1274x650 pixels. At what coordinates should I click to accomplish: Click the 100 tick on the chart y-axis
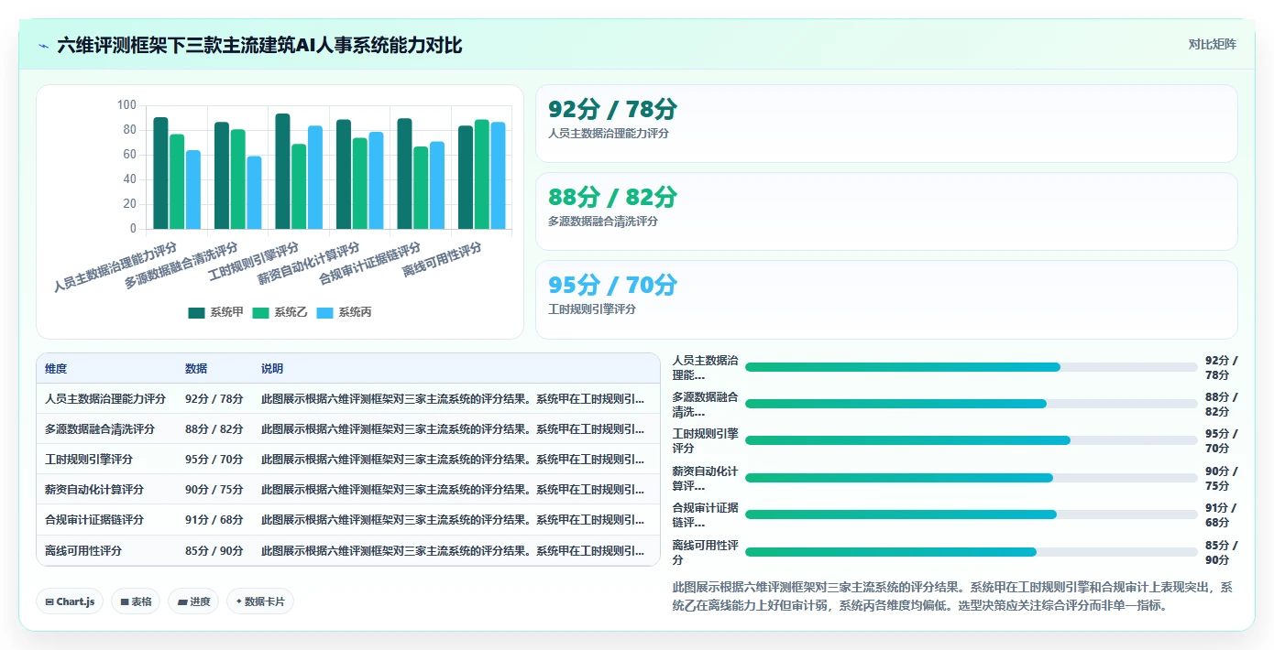(126, 105)
